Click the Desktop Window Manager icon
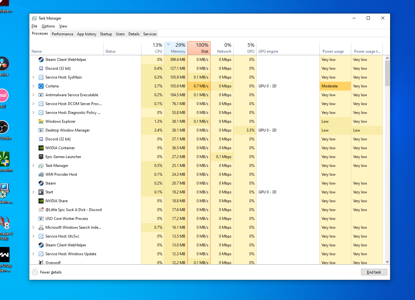The image size is (415, 300). pos(41,130)
